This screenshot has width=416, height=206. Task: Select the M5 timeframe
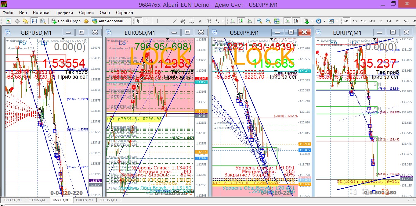tap(355, 21)
